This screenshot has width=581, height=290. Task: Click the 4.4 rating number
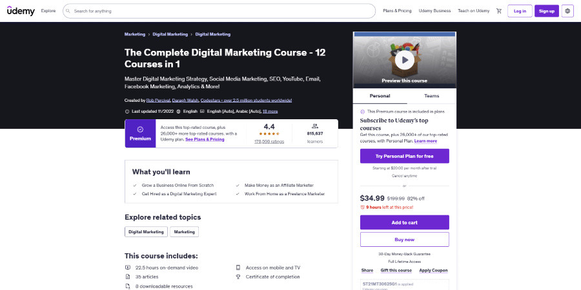click(269, 126)
